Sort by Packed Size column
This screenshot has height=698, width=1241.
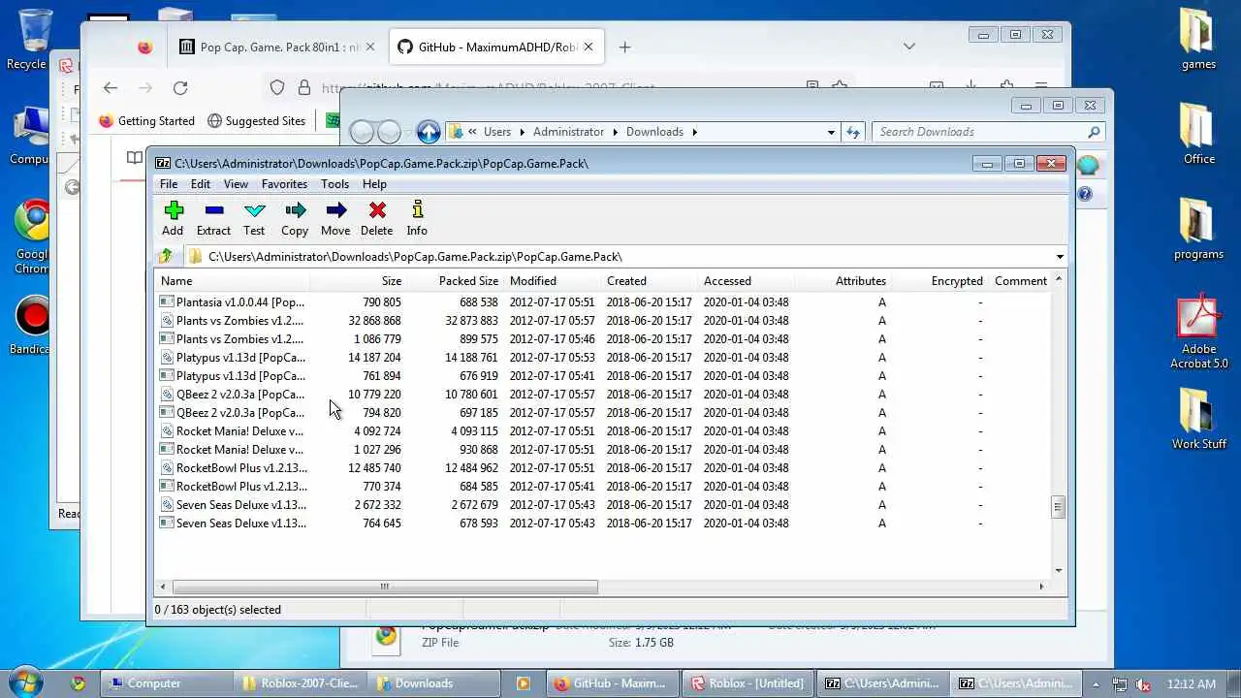click(x=455, y=281)
